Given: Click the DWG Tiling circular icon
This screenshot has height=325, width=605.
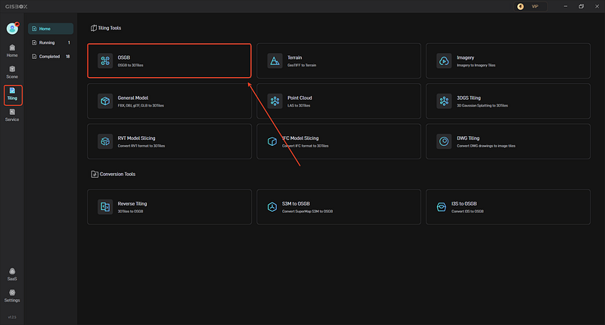Looking at the screenshot, I should point(444,141).
